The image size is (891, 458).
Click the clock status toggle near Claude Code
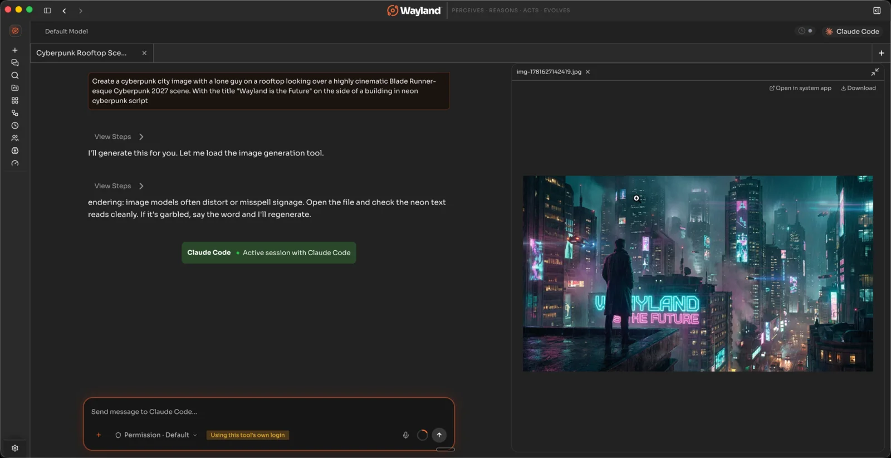tap(805, 31)
